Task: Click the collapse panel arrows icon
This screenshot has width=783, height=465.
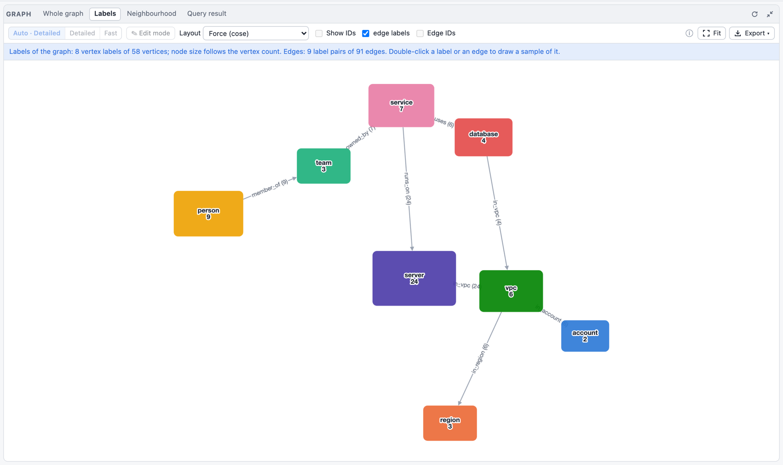Action: [x=770, y=14]
